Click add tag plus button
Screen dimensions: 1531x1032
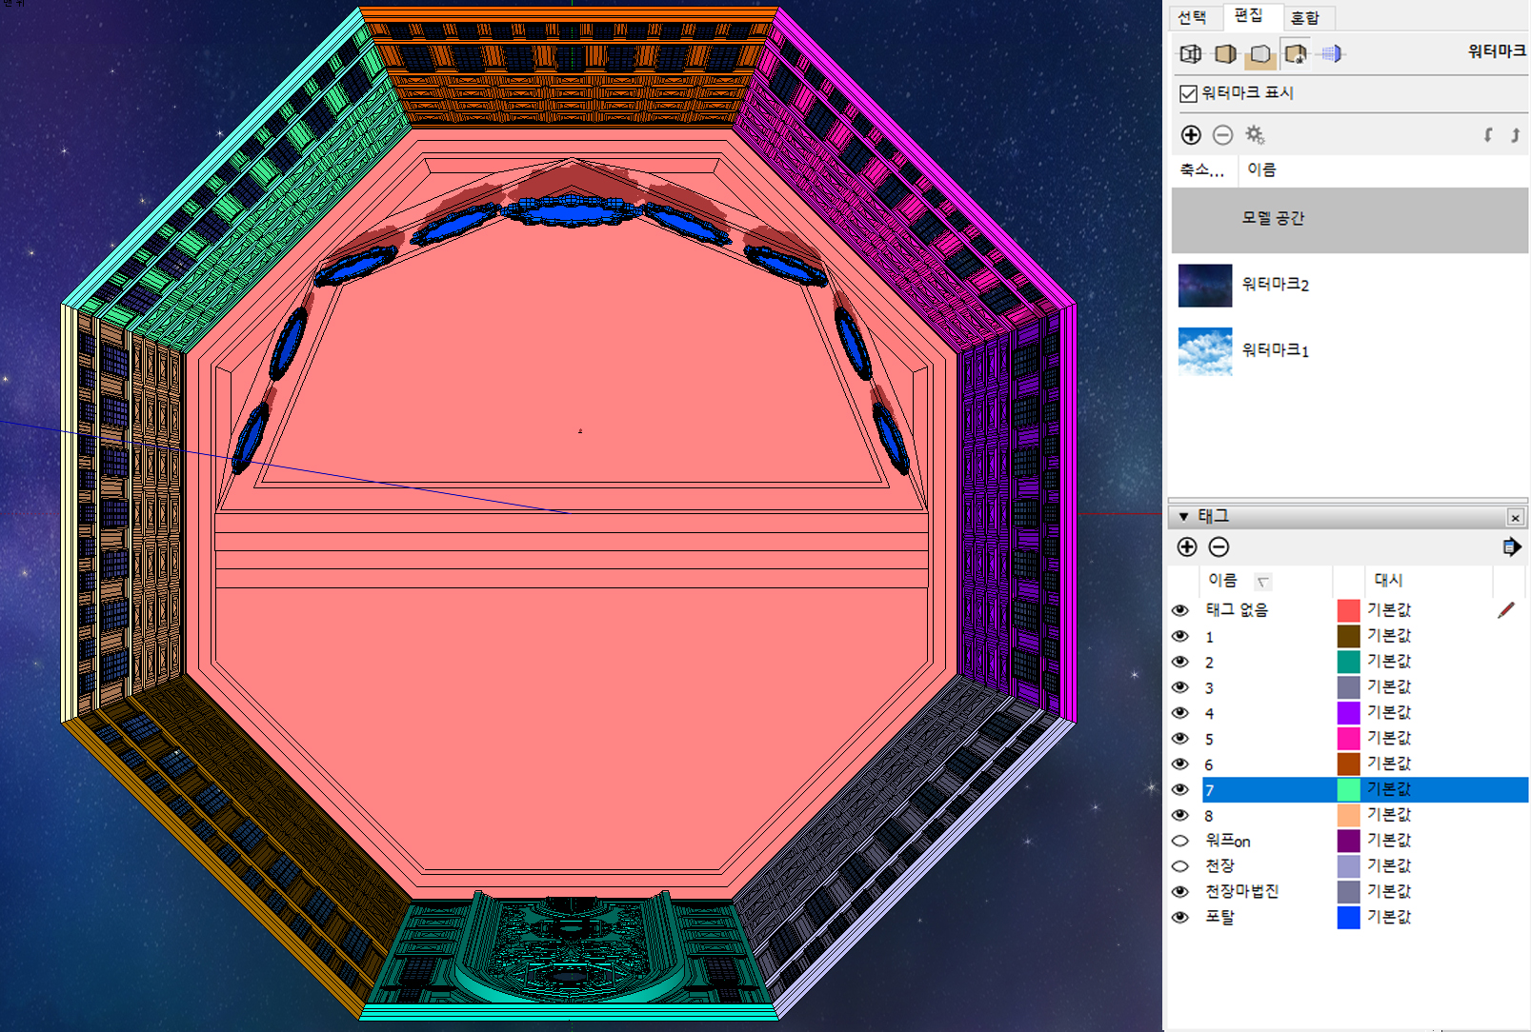1187,547
